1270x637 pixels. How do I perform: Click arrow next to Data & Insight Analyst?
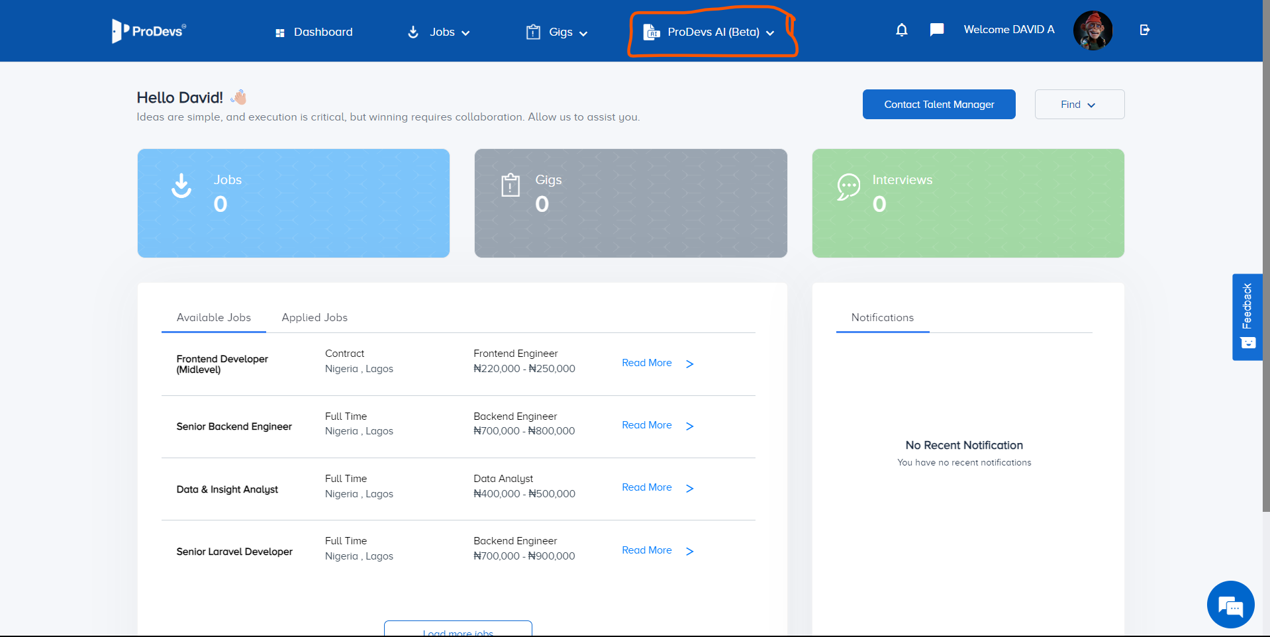click(x=689, y=489)
